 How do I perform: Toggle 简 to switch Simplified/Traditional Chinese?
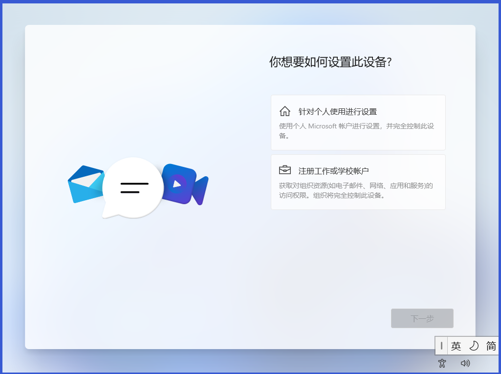(490, 346)
